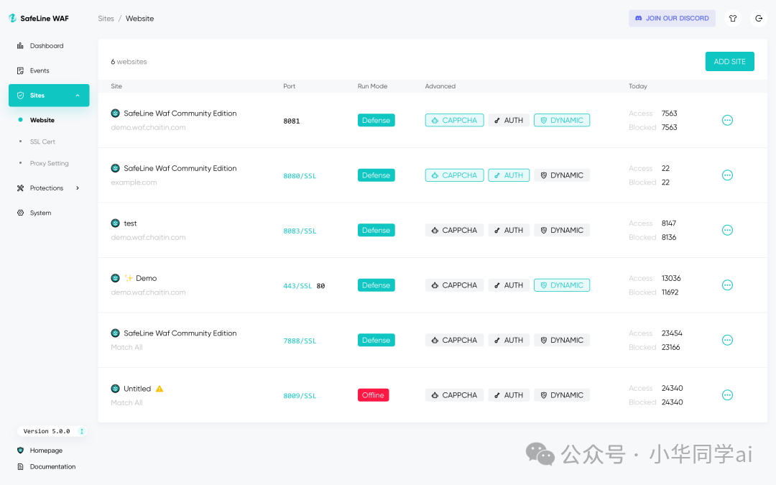Screen dimensions: 776x485
Task: Click the warning icon beside Untitled
Action: click(160, 389)
